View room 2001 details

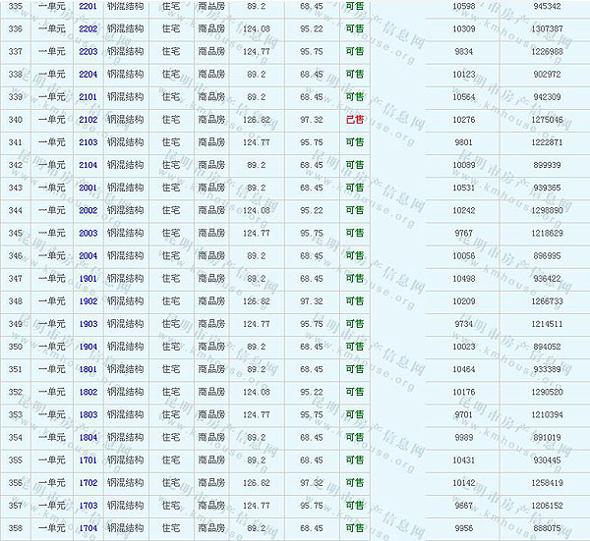pyautogui.click(x=88, y=188)
